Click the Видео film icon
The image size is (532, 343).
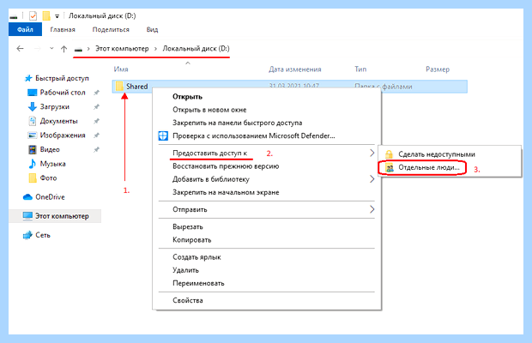click(33, 149)
